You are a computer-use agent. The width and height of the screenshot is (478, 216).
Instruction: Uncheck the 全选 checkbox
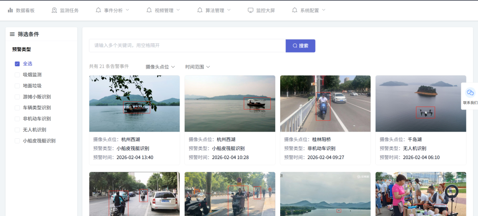[x=17, y=64]
